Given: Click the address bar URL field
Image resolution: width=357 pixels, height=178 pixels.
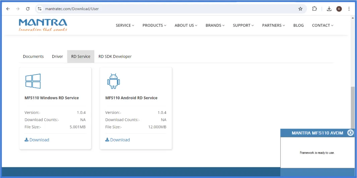Looking at the screenshot, I should tap(171, 9).
